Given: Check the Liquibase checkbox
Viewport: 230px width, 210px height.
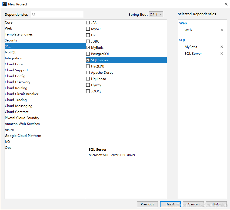Looking at the screenshot, I should pyautogui.click(x=88, y=79).
